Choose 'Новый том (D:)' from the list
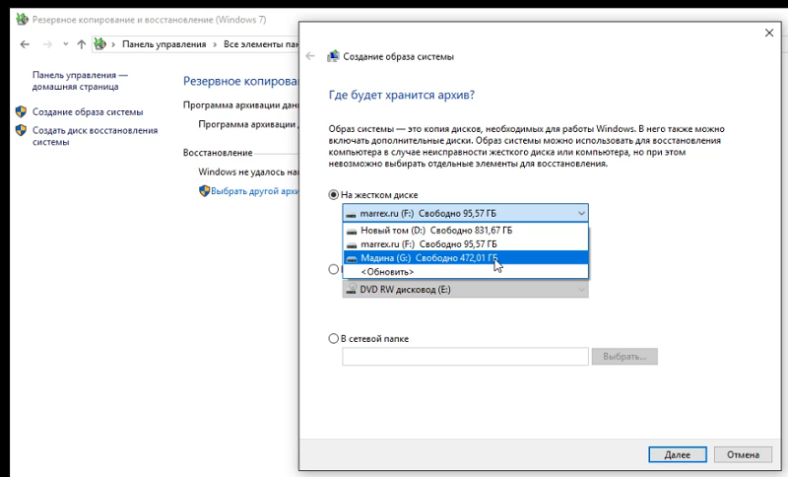 click(x=465, y=231)
